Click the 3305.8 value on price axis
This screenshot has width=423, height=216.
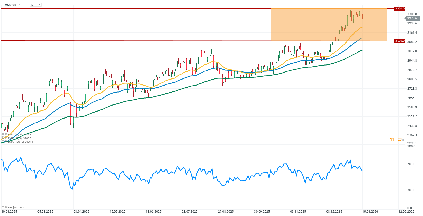[x=412, y=14]
